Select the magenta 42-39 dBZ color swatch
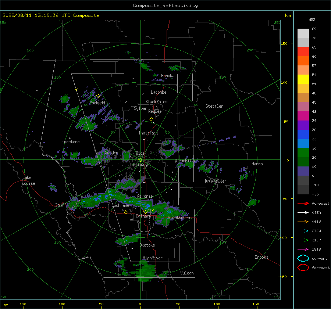The image size is (331, 309). (x=303, y=116)
